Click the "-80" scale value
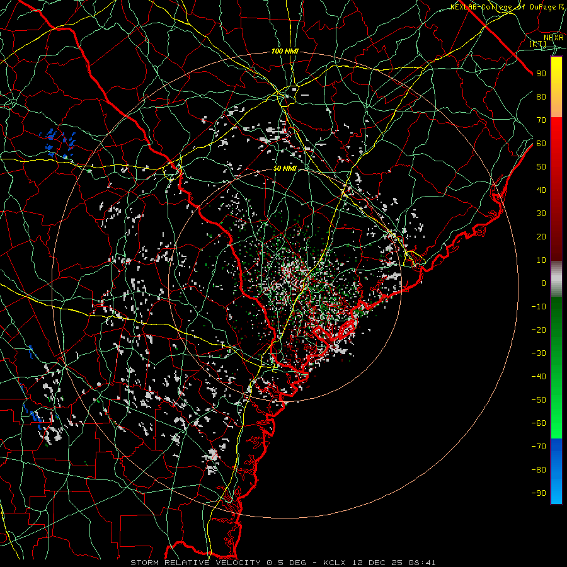 tap(539, 470)
